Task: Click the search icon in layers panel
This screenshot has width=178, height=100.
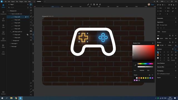Action: [x=9, y=7]
